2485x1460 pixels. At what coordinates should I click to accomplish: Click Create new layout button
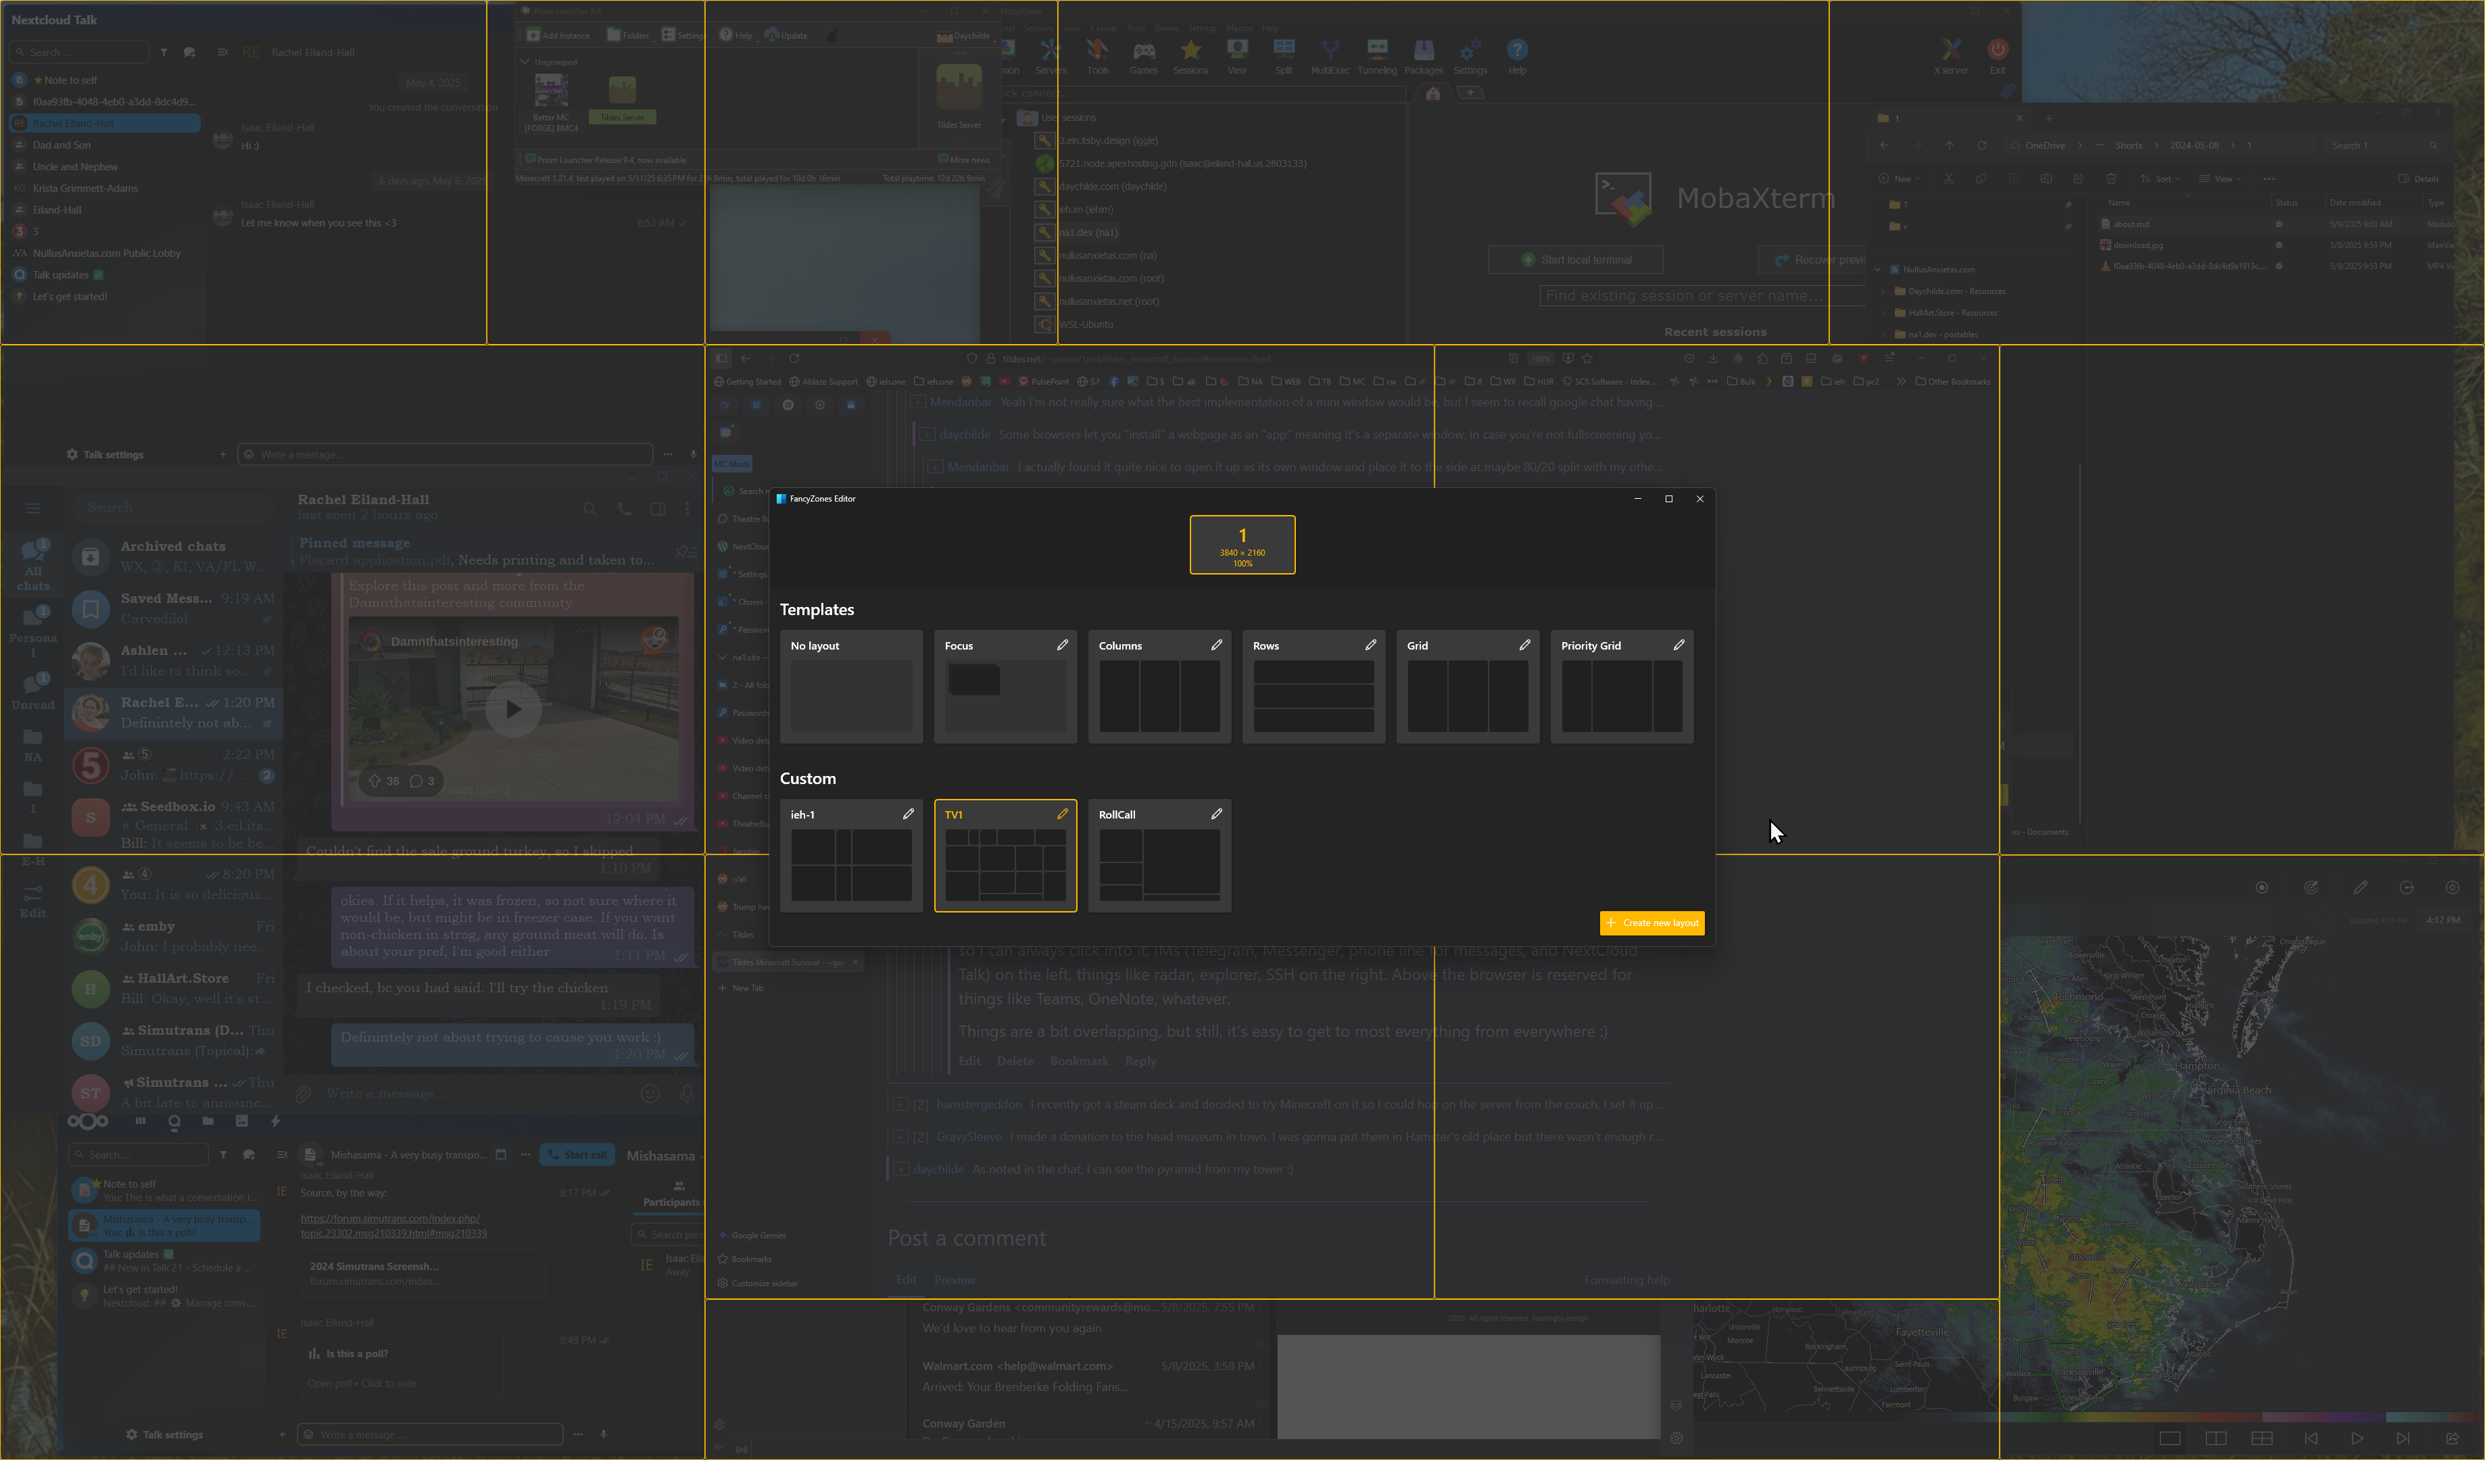(x=1651, y=923)
